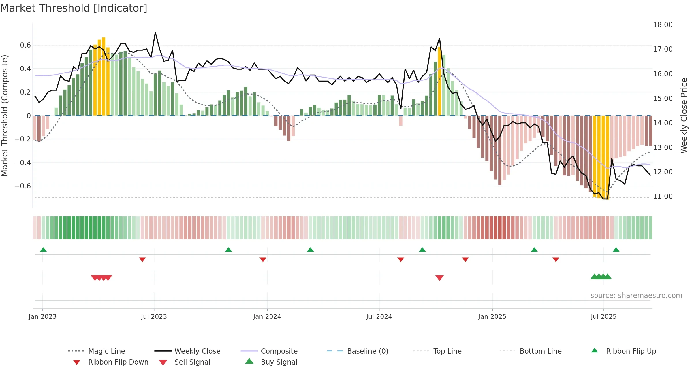Screen dimensions: 692x389
Task: Click the green Ribbon Flip Up legend triangle
Action: pos(595,350)
